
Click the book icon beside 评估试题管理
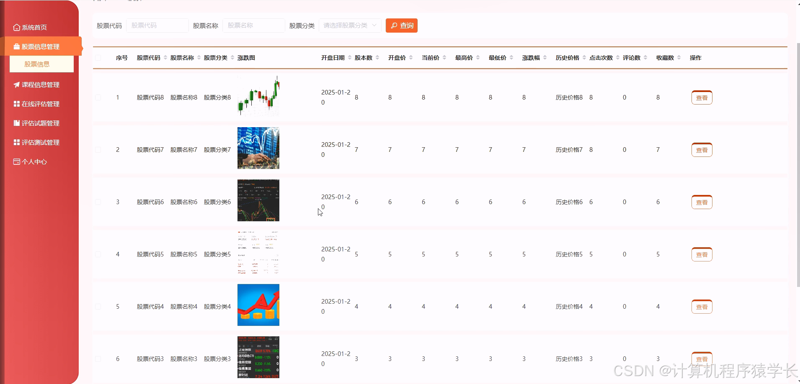click(17, 123)
